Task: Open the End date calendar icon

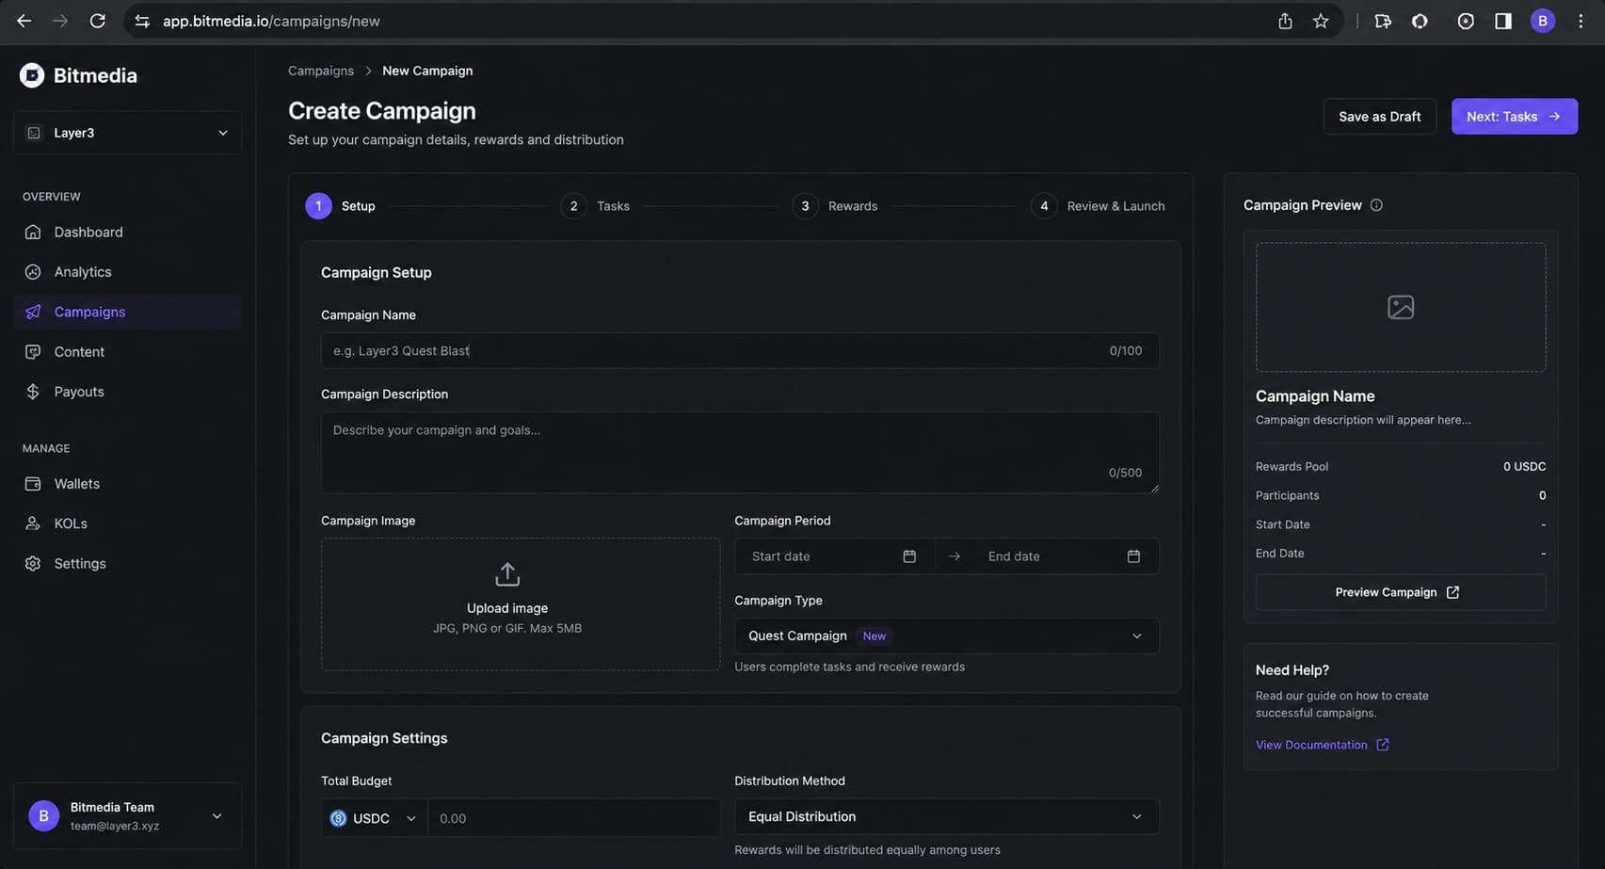Action: click(x=1133, y=556)
